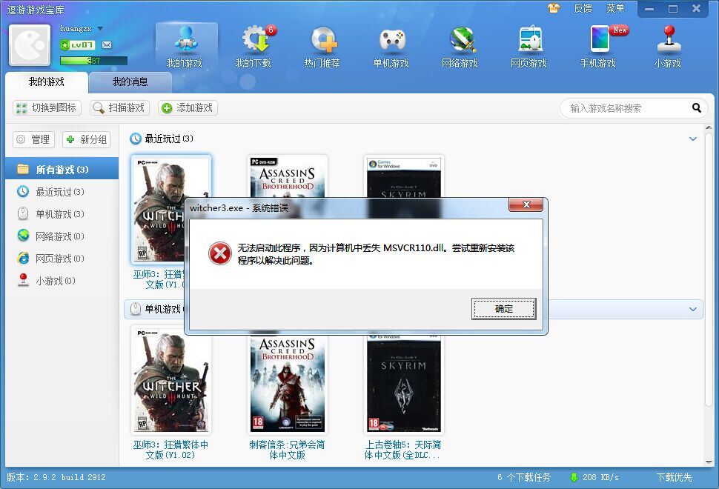Click the green download speed arrow icon
The width and height of the screenshot is (719, 489).
click(574, 477)
